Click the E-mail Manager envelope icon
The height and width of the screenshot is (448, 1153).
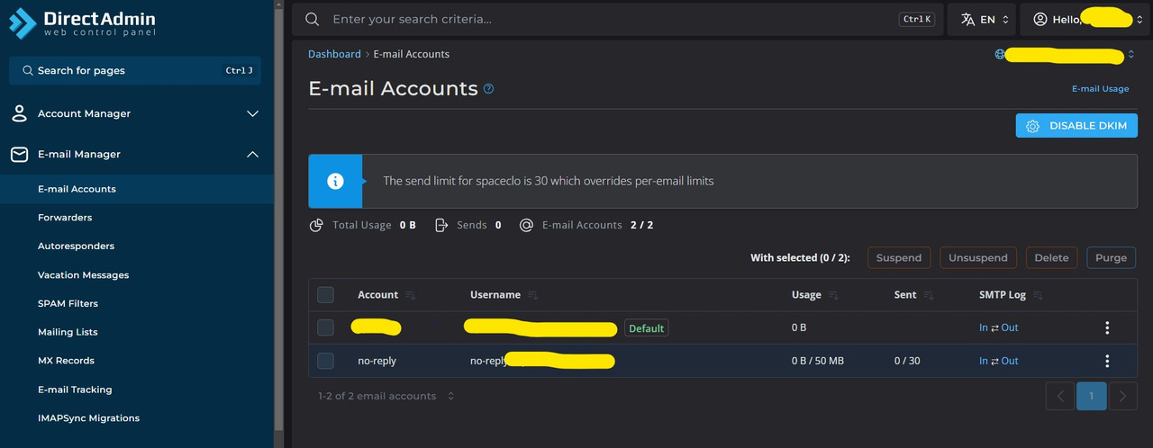click(19, 155)
